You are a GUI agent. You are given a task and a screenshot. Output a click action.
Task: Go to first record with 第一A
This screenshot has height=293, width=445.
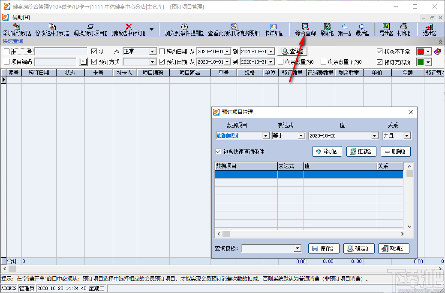345,30
